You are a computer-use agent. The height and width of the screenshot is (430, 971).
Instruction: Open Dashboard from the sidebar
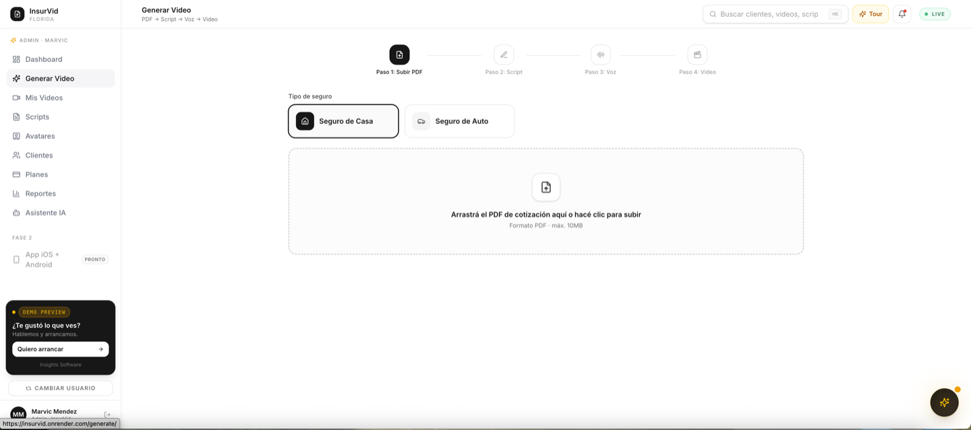click(61, 59)
